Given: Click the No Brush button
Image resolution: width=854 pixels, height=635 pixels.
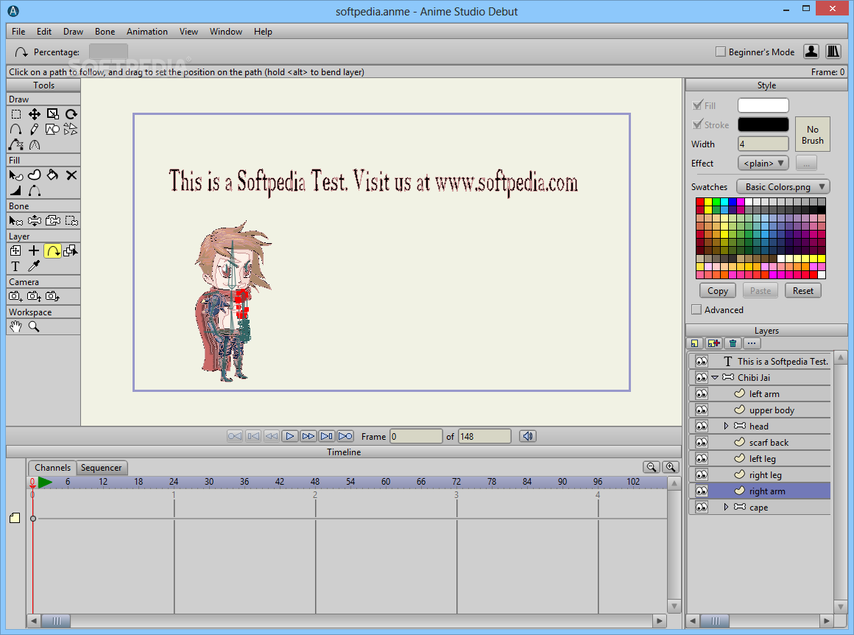Looking at the screenshot, I should (812, 135).
